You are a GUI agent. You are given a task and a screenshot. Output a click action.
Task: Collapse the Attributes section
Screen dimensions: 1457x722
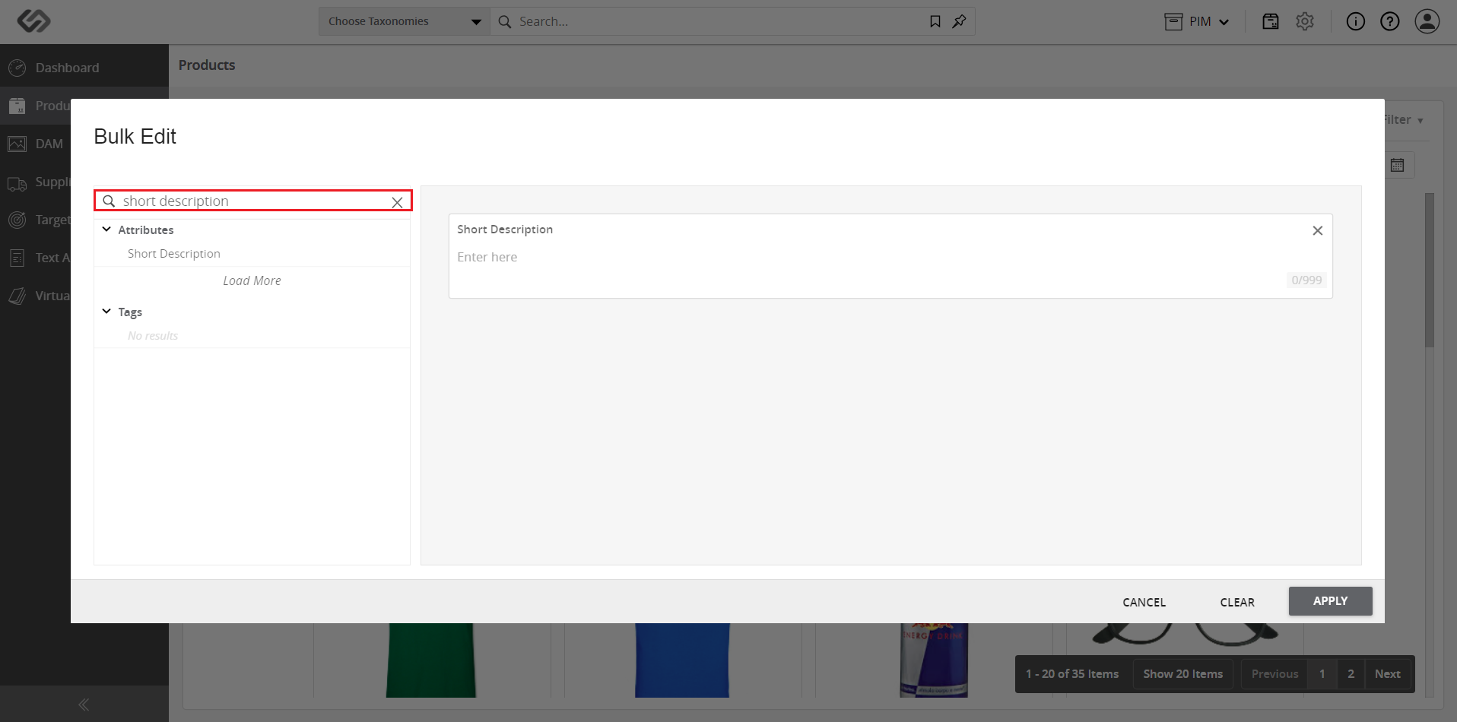[106, 230]
